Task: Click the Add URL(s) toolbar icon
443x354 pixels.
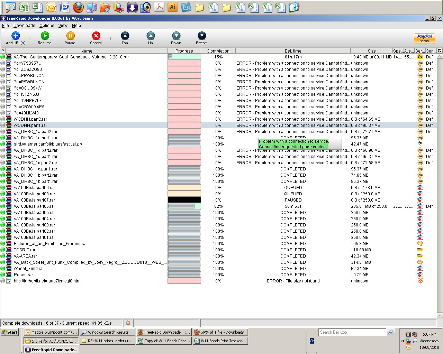Action: click(x=16, y=36)
